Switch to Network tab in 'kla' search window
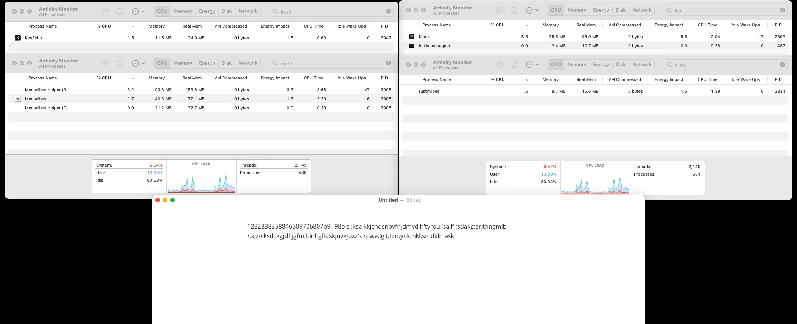This screenshot has width=797, height=324. (642, 10)
